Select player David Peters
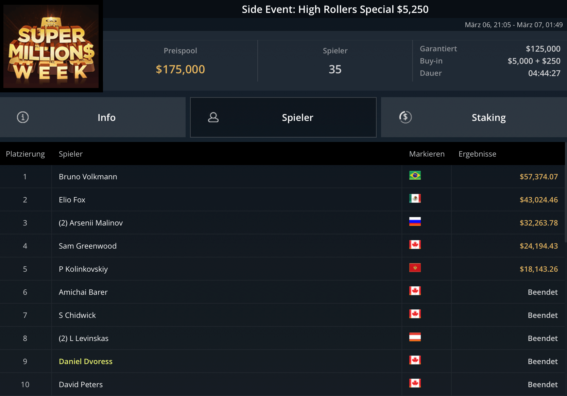567x396 pixels. click(81, 384)
